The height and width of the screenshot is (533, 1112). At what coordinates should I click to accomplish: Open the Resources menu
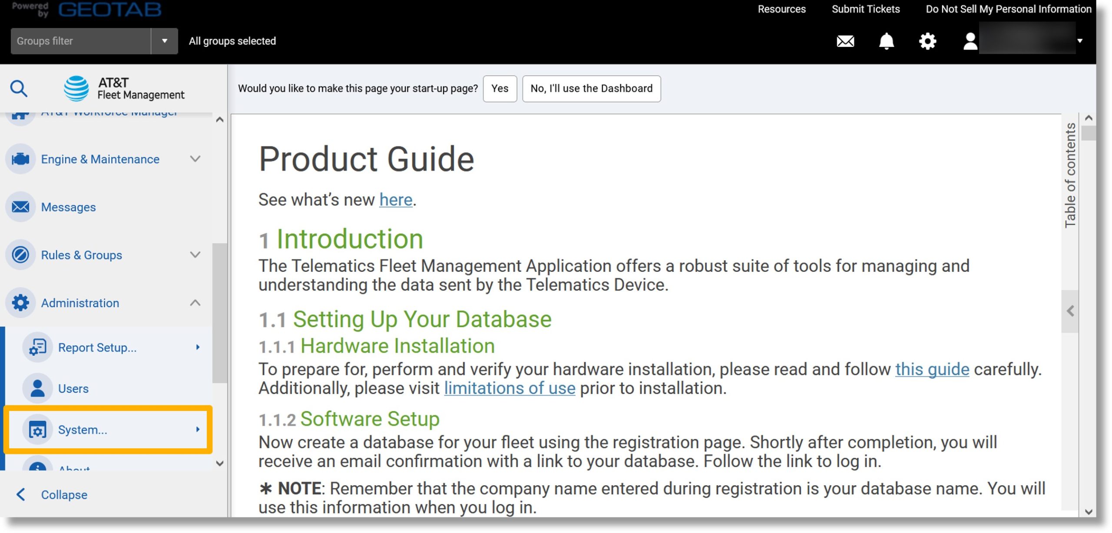click(x=781, y=9)
